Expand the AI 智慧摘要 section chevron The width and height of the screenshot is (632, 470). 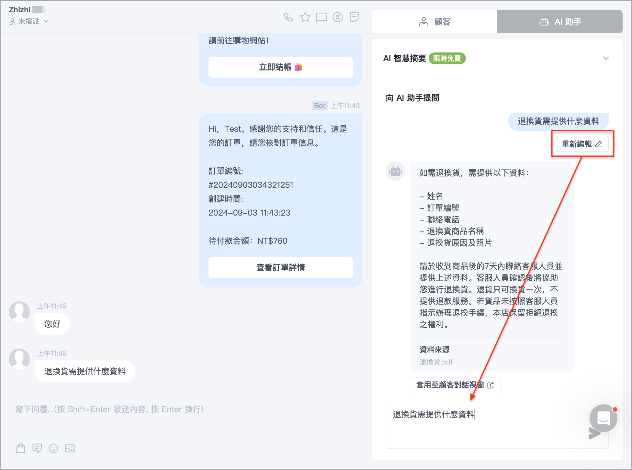[x=606, y=59]
